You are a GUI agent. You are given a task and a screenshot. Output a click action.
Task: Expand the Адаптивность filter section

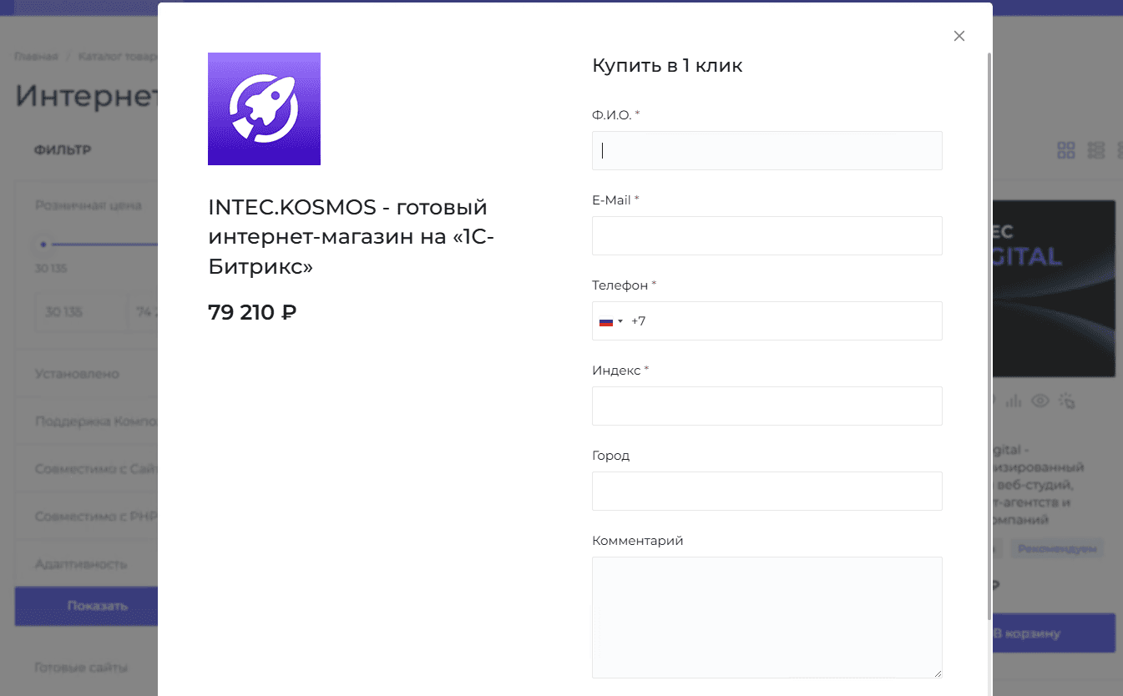tap(81, 564)
